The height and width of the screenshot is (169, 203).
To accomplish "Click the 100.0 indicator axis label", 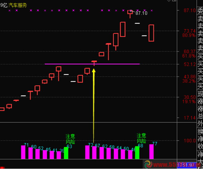I will pos(190,140).
